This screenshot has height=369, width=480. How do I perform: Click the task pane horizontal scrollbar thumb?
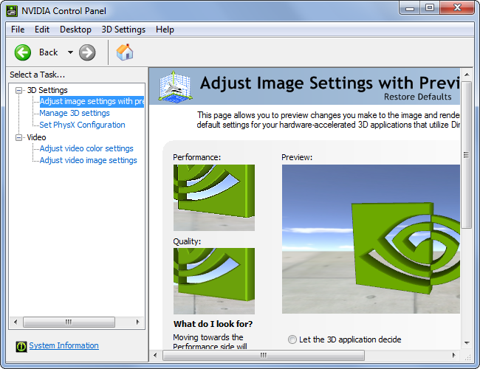point(69,322)
